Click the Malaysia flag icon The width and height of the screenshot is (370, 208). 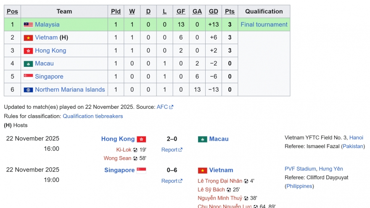click(x=28, y=25)
